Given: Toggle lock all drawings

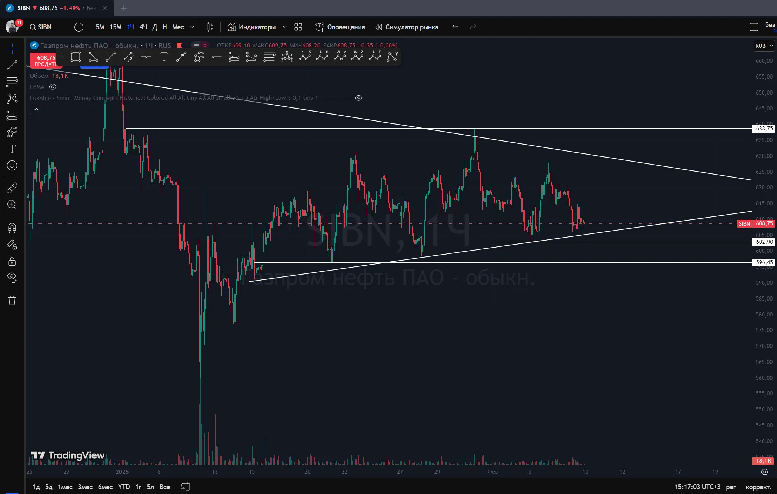Looking at the screenshot, I should (x=12, y=262).
